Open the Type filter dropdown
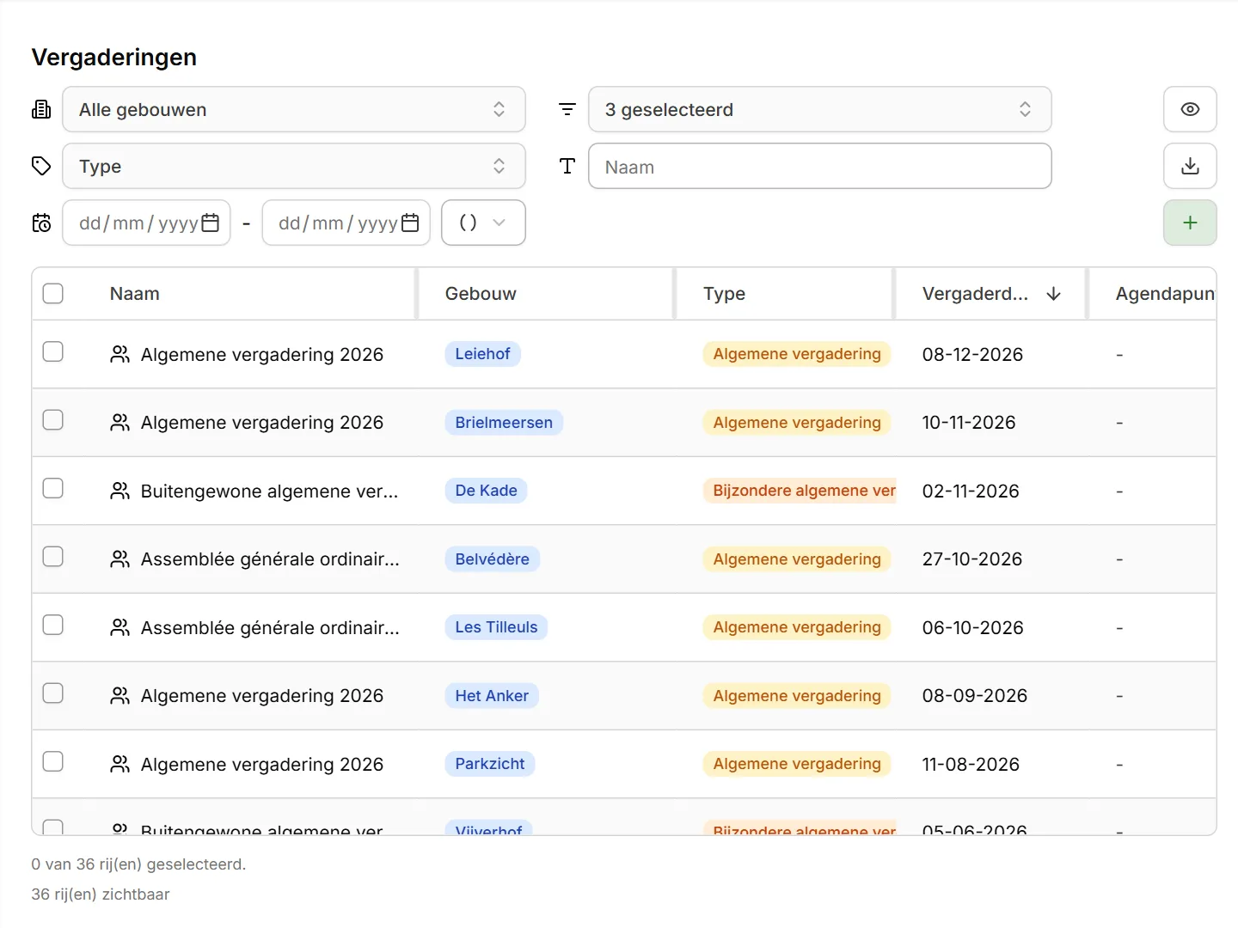Viewport: 1238px width, 928px height. 294,166
